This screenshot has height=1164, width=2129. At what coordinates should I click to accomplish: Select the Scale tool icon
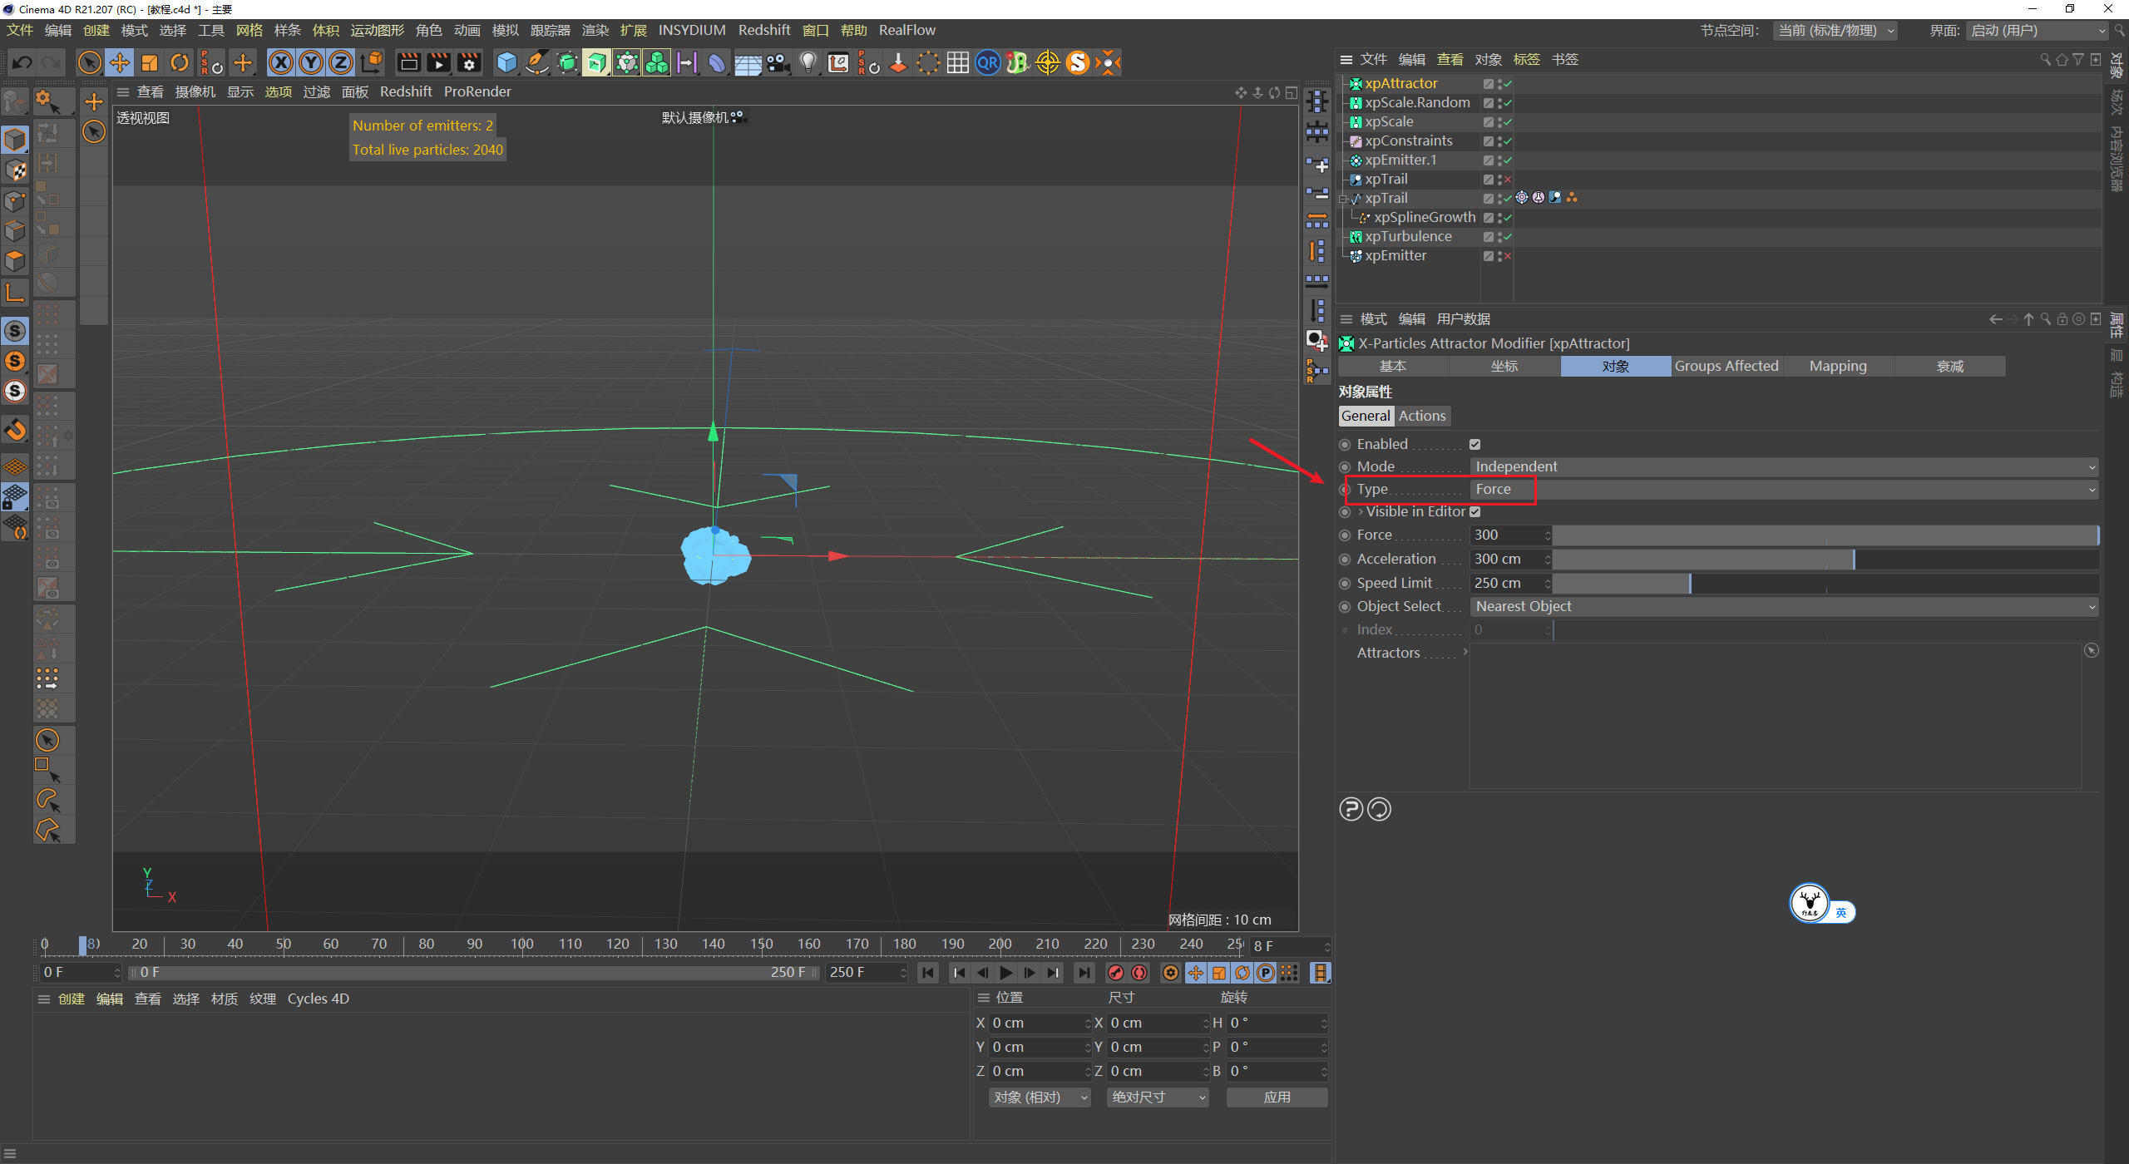coord(150,62)
